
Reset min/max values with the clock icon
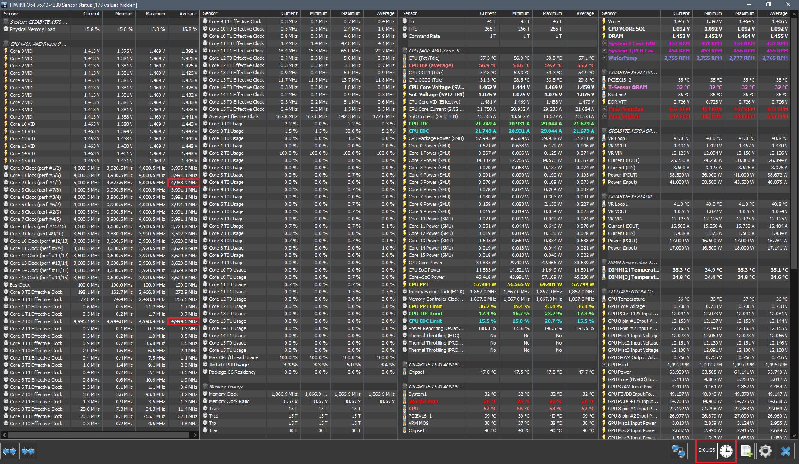[x=726, y=451]
